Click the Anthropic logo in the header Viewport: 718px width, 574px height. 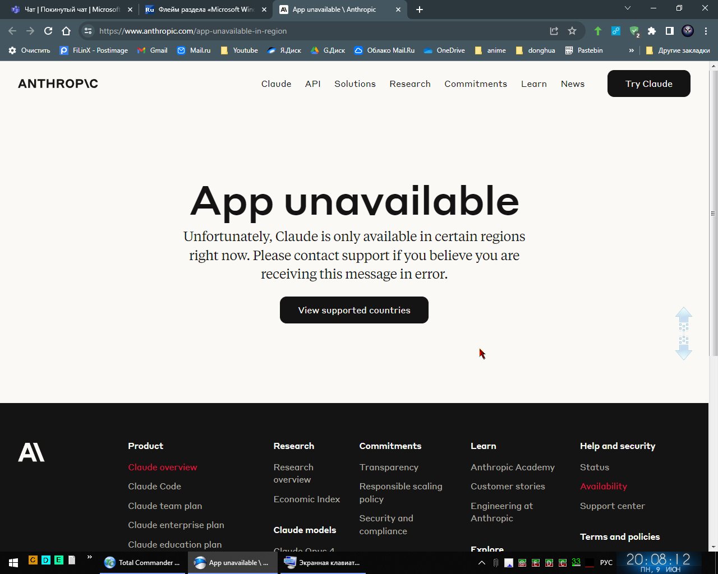click(58, 84)
